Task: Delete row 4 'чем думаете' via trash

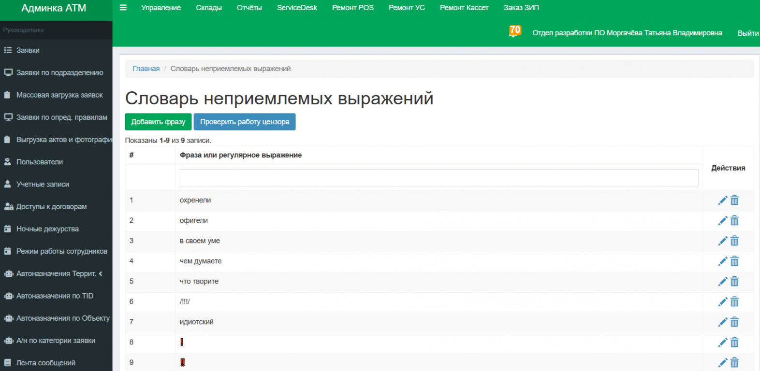Action: click(x=734, y=261)
